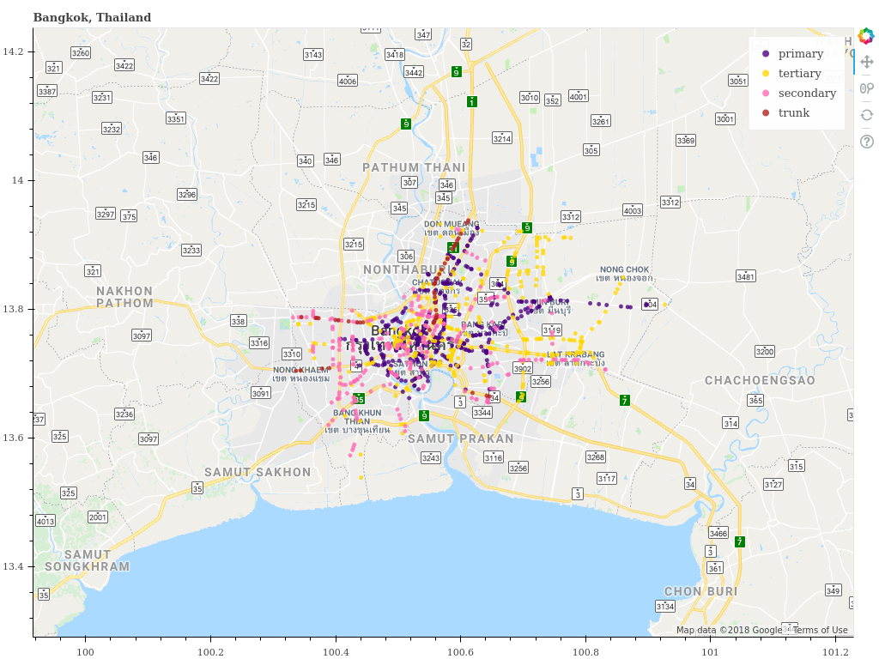The height and width of the screenshot is (659, 879).
Task: Activate the Pan tool
Action: 866,63
